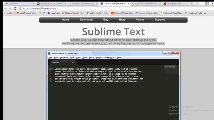Click the Sublime Text page heading

pyautogui.click(x=113, y=32)
